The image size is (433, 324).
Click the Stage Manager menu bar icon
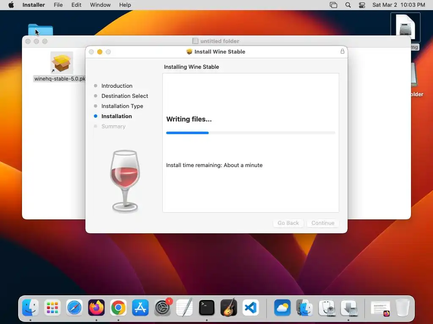[333, 5]
